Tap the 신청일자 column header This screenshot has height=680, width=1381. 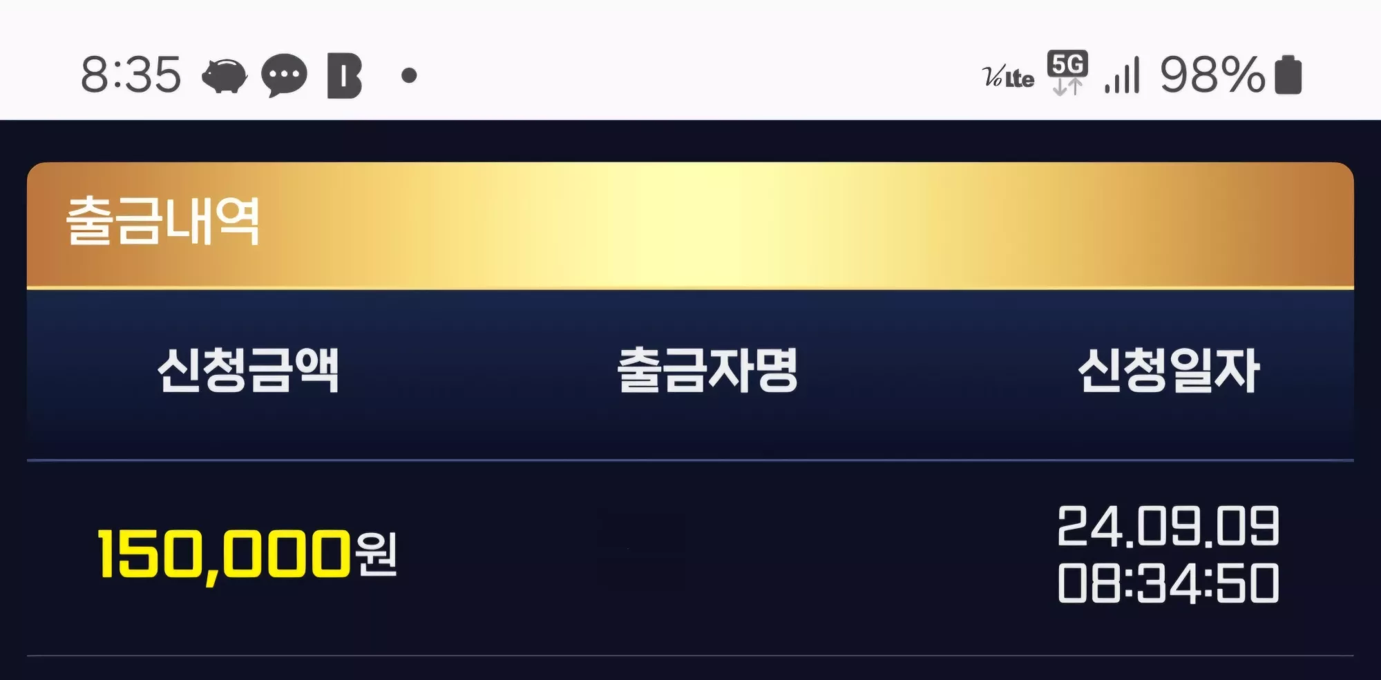click(1169, 370)
